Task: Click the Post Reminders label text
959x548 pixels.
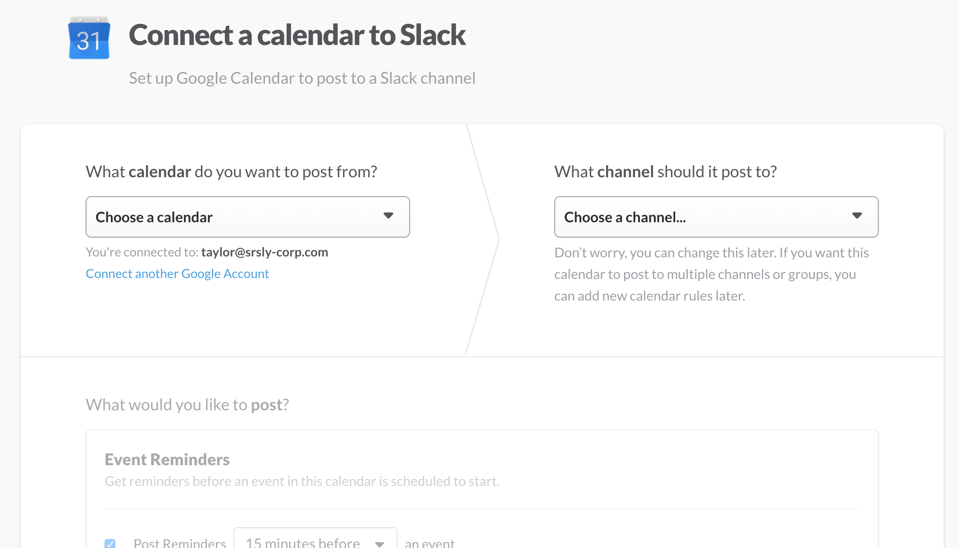Action: pyautogui.click(x=180, y=543)
